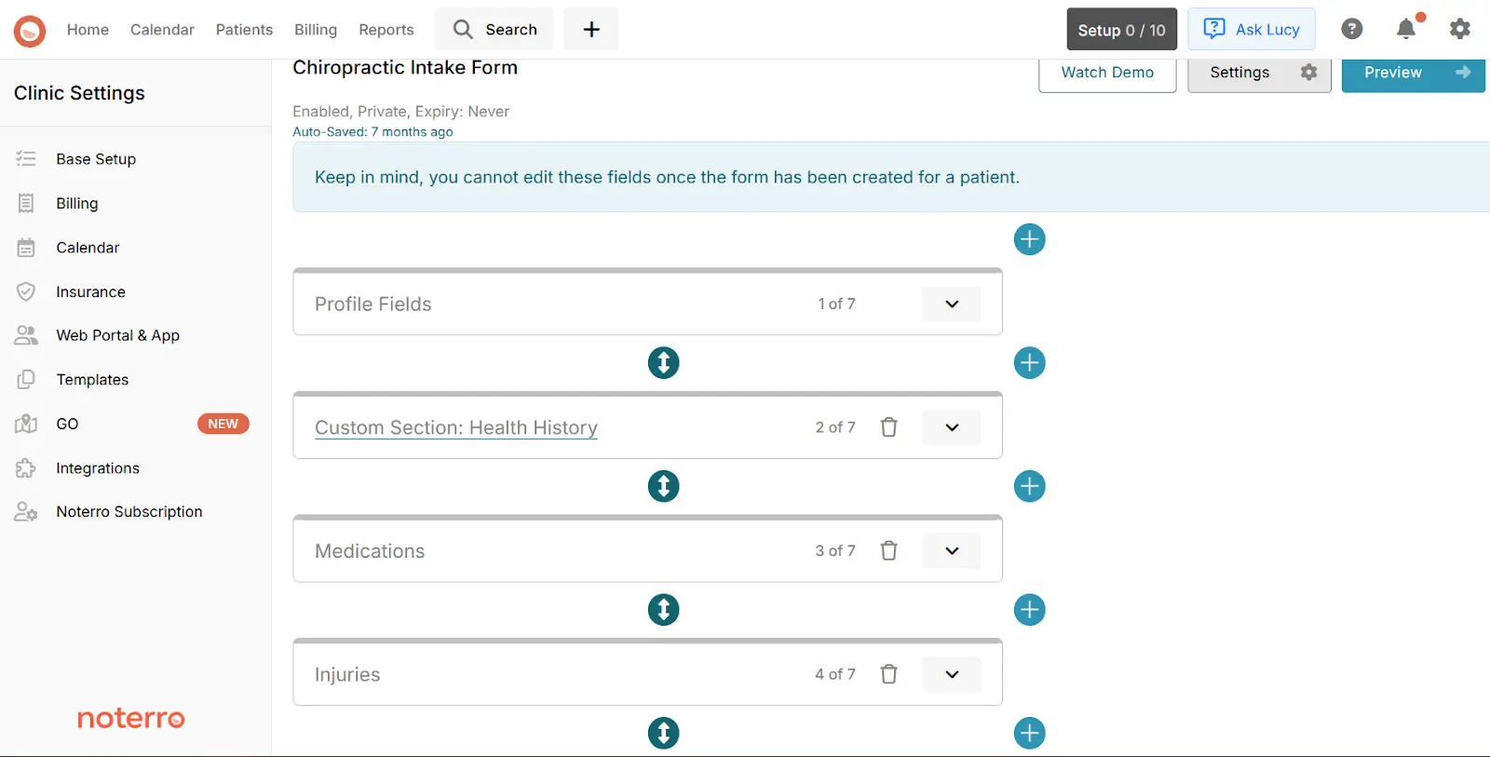Image resolution: width=1490 pixels, height=757 pixels.
Task: Click Web Portal & App people icon
Action: (x=26, y=335)
